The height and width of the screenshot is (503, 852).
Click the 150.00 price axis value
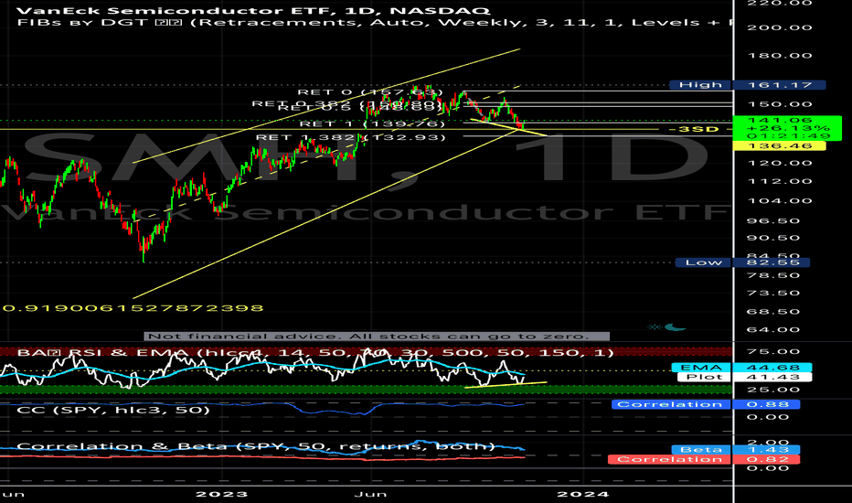pyautogui.click(x=780, y=104)
